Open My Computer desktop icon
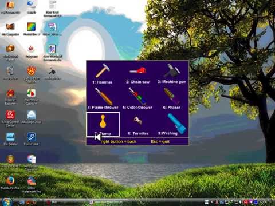Image resolution: width=275 pixels, height=206 pixels. click(x=10, y=29)
